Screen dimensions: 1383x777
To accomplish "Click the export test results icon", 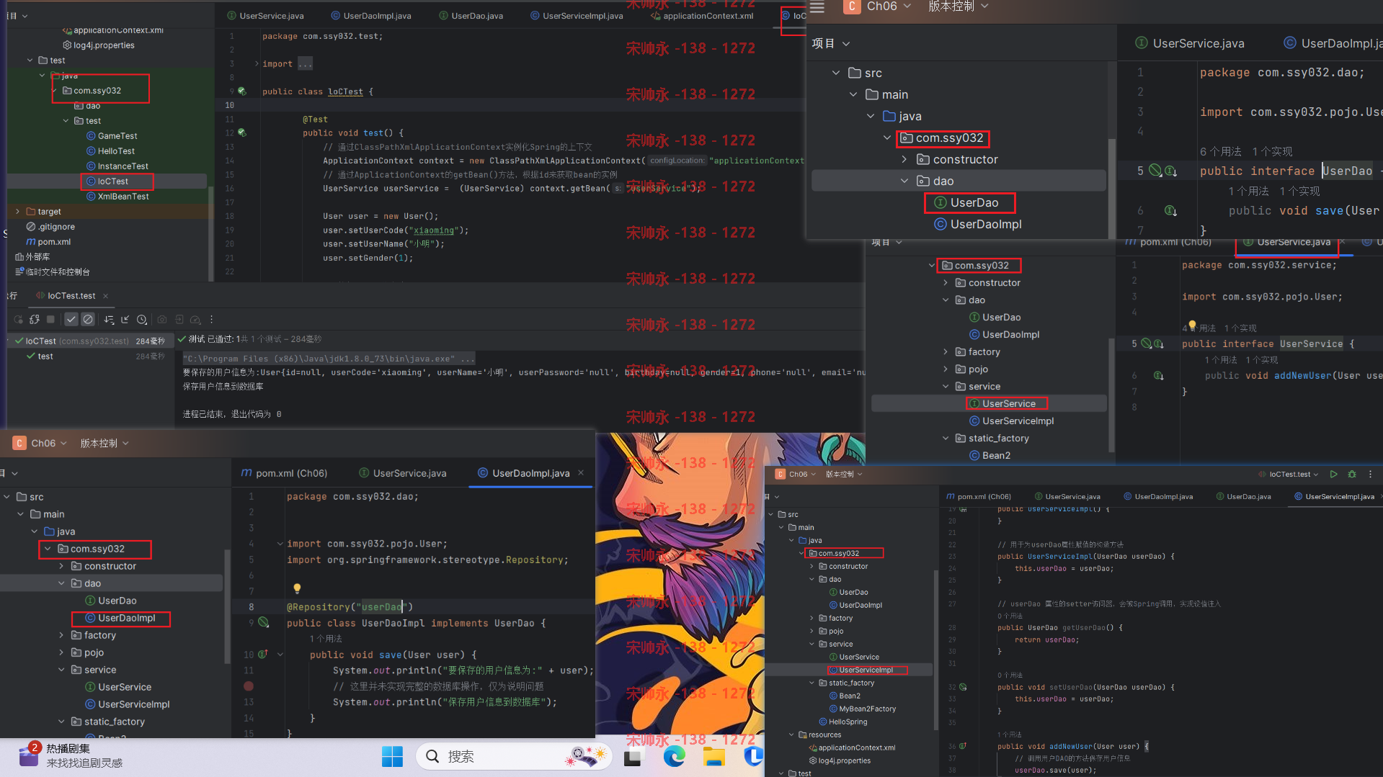I will pos(179,319).
